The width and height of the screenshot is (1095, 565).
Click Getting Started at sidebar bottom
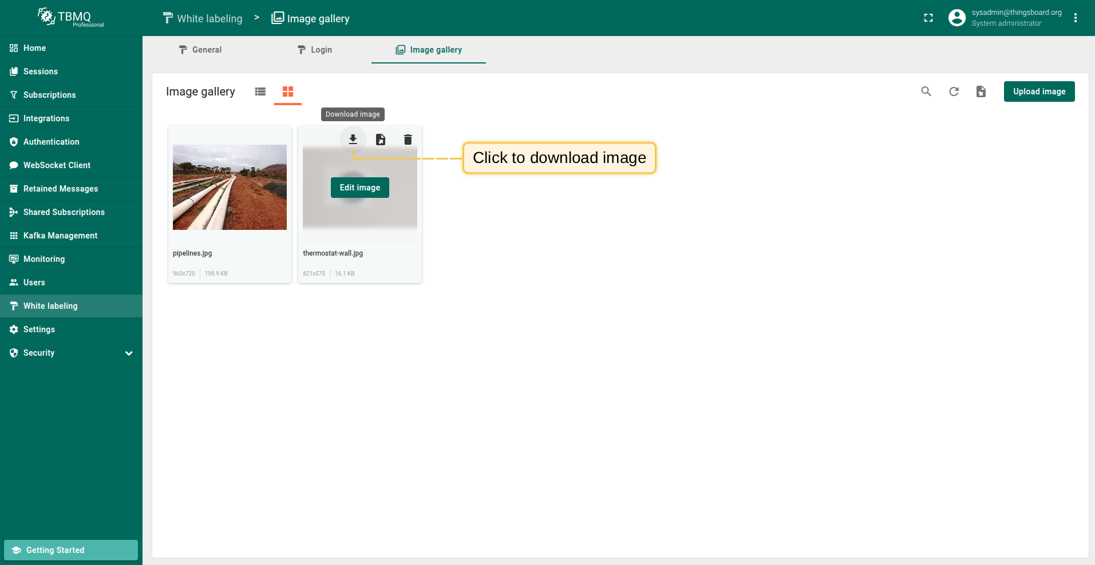(x=71, y=550)
